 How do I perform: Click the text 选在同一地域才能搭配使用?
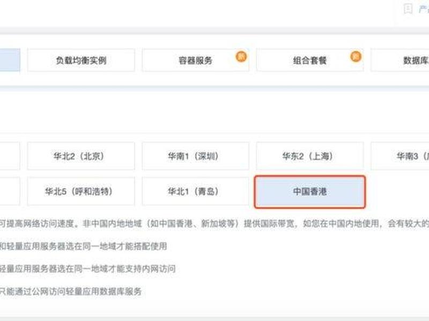116,247
